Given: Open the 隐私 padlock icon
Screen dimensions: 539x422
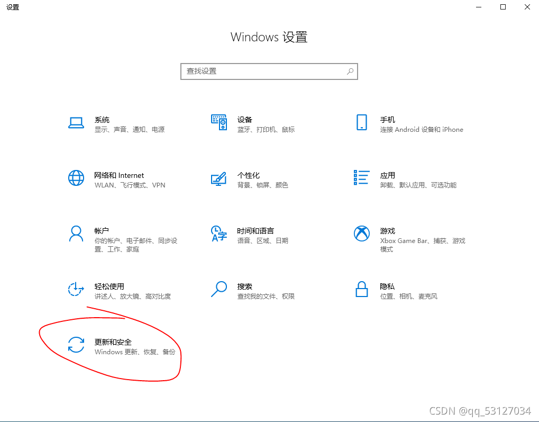Looking at the screenshot, I should click(x=362, y=289).
